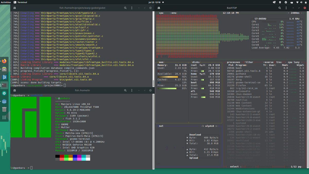This screenshot has width=309, height=174.
Task: Click the select control below the process list
Action: coord(234,167)
